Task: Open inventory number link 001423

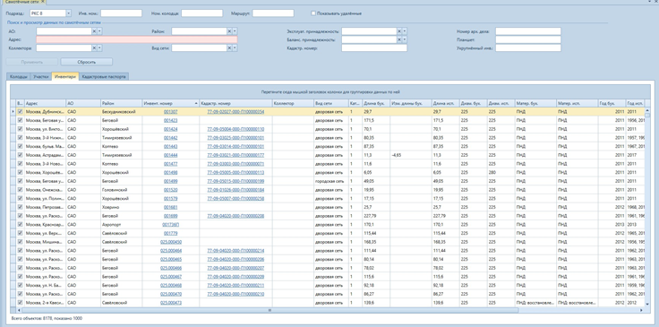Action: click(x=171, y=120)
